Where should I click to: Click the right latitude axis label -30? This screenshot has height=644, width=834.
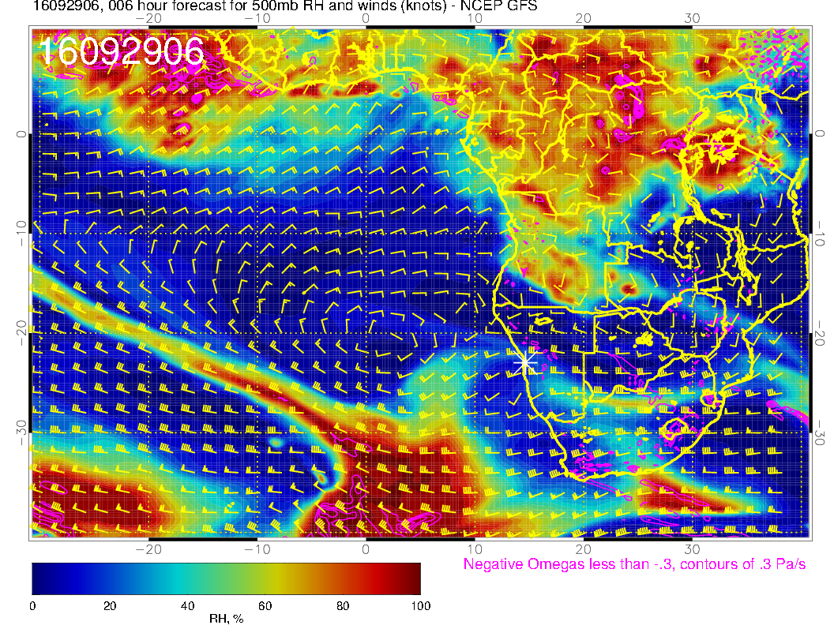pos(819,432)
